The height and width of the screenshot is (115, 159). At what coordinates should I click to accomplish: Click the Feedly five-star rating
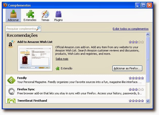click(x=136, y=78)
